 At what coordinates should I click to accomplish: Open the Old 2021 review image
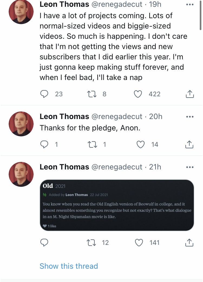pyautogui.click(x=117, y=205)
